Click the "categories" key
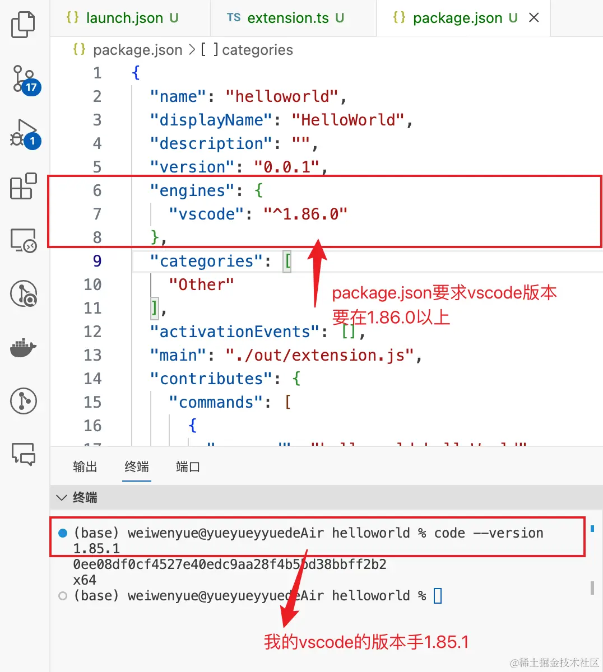Image resolution: width=603 pixels, height=672 pixels. 207,261
